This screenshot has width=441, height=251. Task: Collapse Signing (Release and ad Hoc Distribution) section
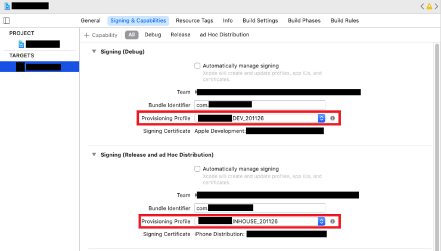tap(94, 155)
